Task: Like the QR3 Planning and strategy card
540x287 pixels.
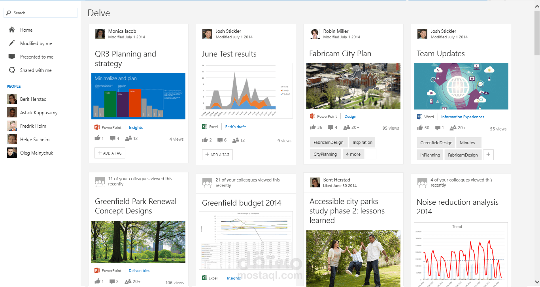Action: pos(98,138)
